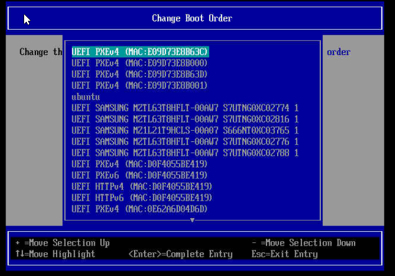
Task: Select the ubuntu boot entry
Action: coord(86,96)
